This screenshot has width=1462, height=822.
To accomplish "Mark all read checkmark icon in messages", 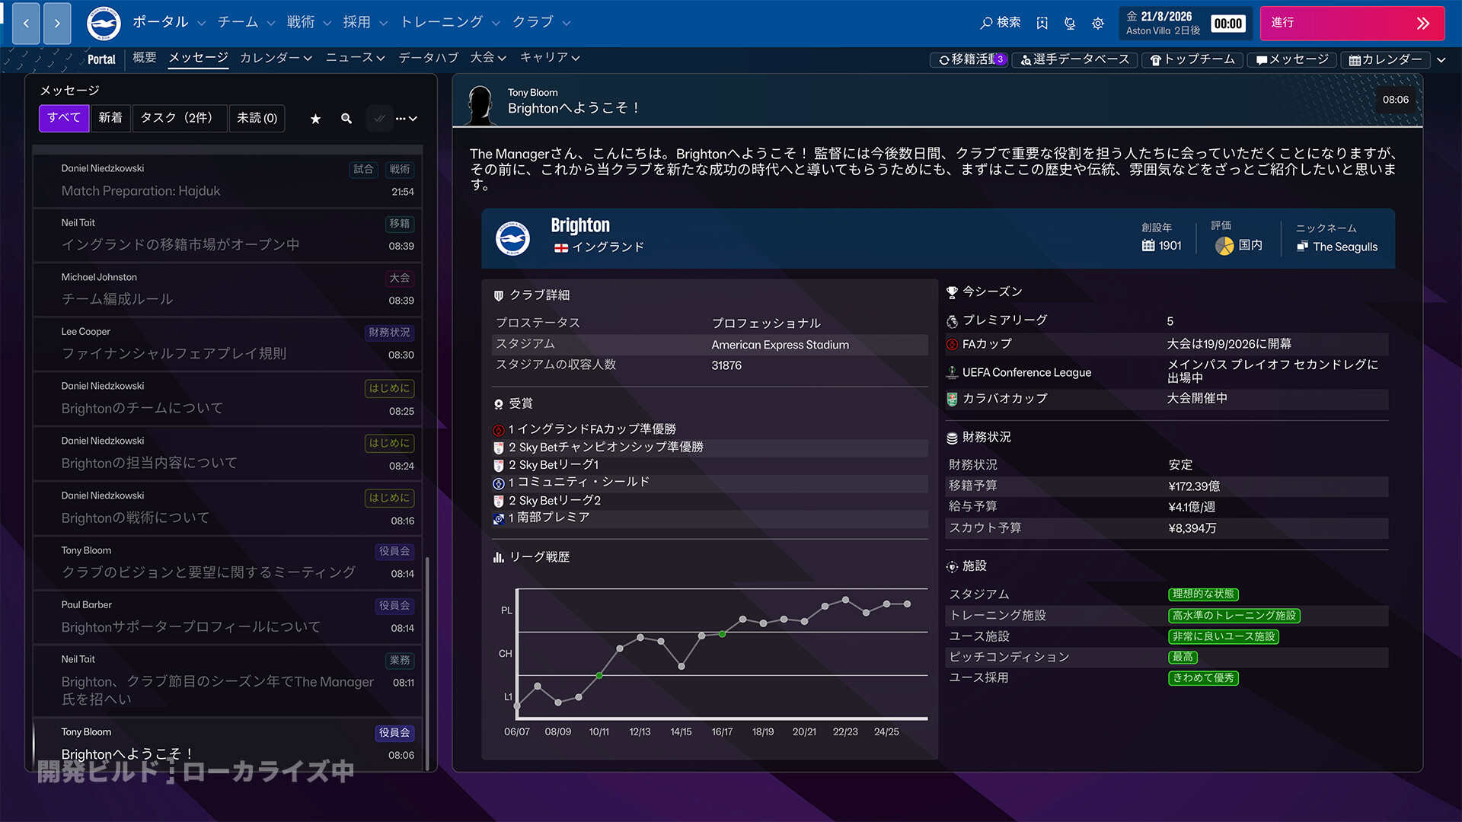I will (x=379, y=119).
